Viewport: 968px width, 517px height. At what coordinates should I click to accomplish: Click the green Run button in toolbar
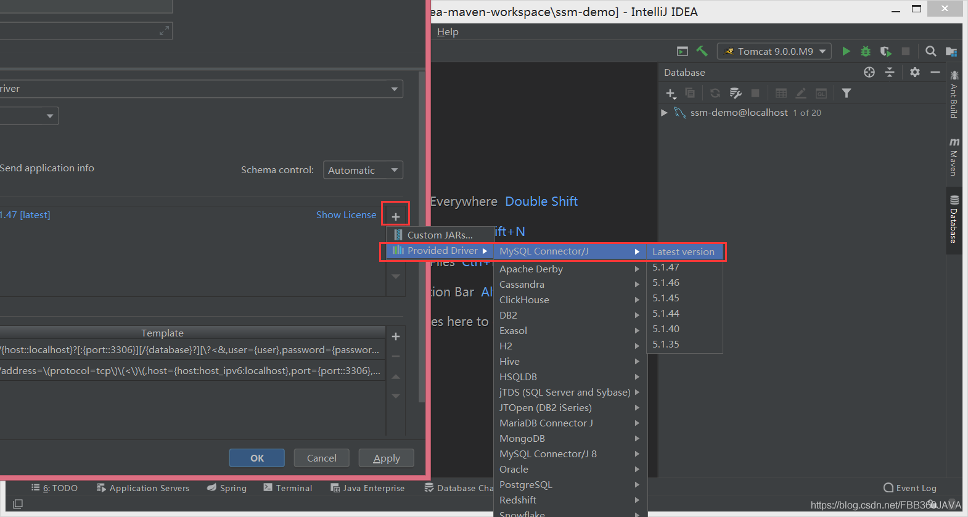coord(846,51)
